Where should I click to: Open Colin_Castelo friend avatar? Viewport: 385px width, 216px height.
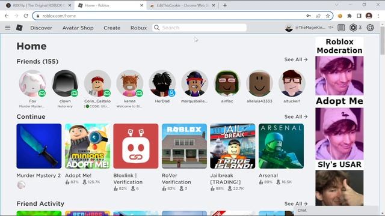(97, 83)
